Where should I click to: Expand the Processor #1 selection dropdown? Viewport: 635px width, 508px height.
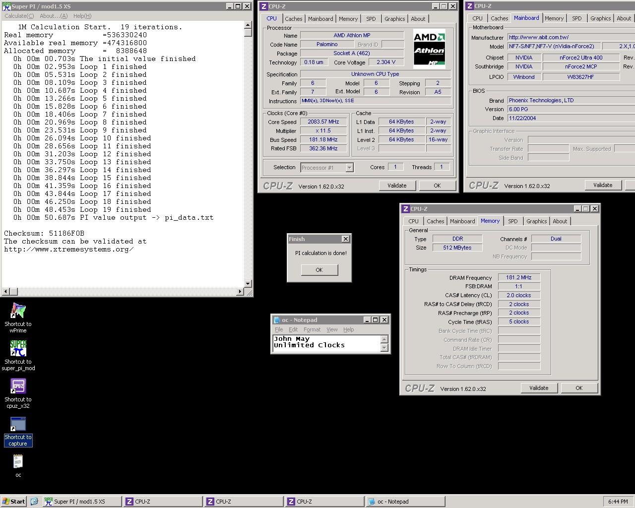[349, 168]
